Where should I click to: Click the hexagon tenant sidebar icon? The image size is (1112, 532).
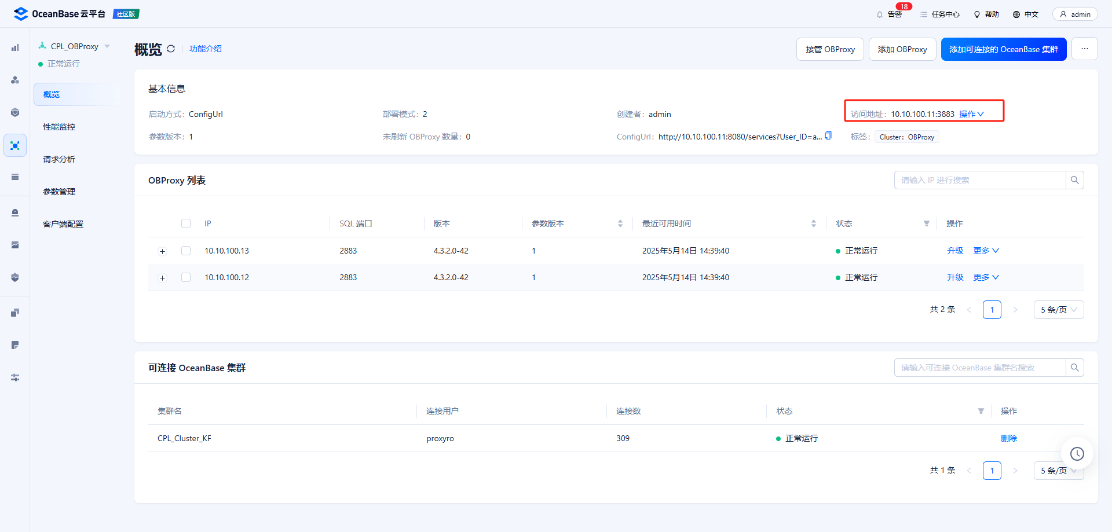[15, 112]
